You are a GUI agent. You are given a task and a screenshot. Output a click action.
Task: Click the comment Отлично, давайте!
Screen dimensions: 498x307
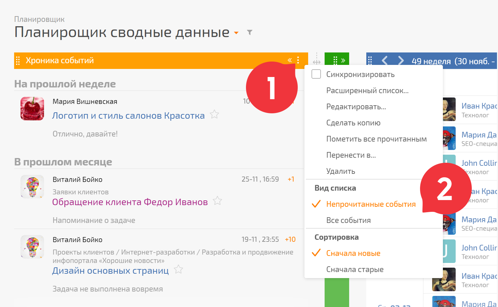85,134
